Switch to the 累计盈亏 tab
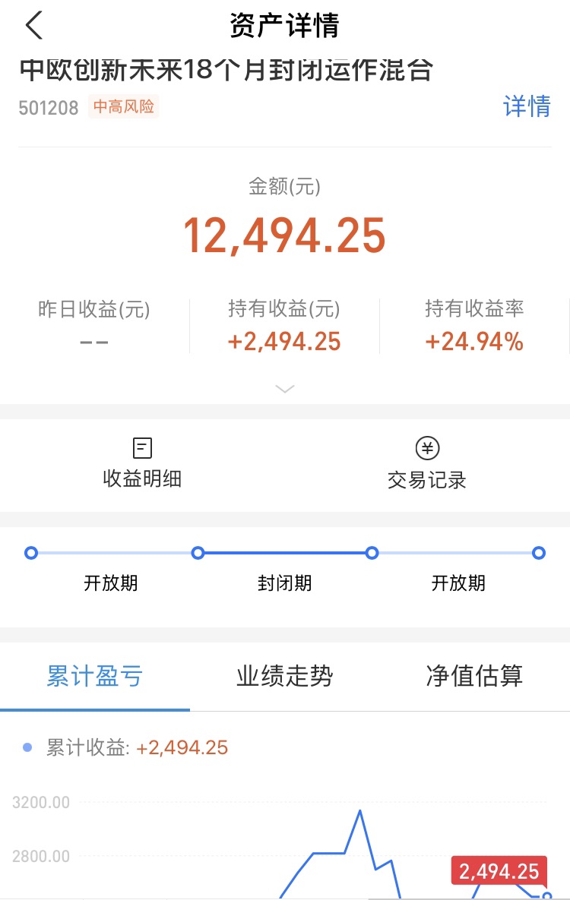The width and height of the screenshot is (570, 900). point(94,675)
